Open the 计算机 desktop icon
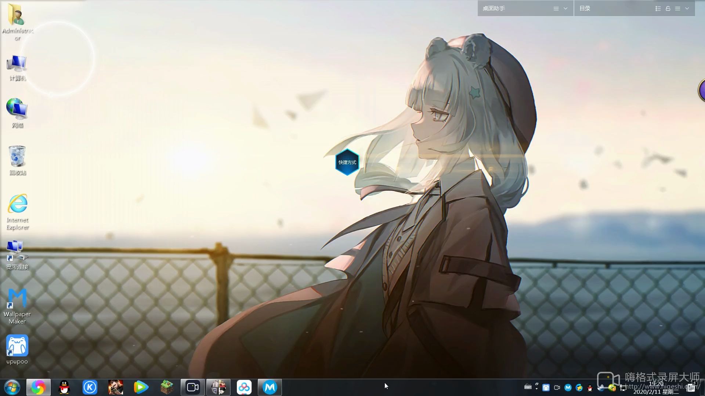705x396 pixels. [x=17, y=68]
